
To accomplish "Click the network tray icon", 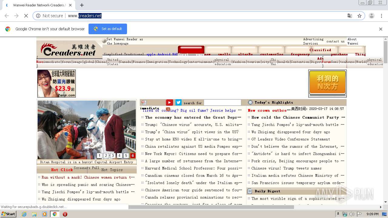I will (x=345, y=214).
